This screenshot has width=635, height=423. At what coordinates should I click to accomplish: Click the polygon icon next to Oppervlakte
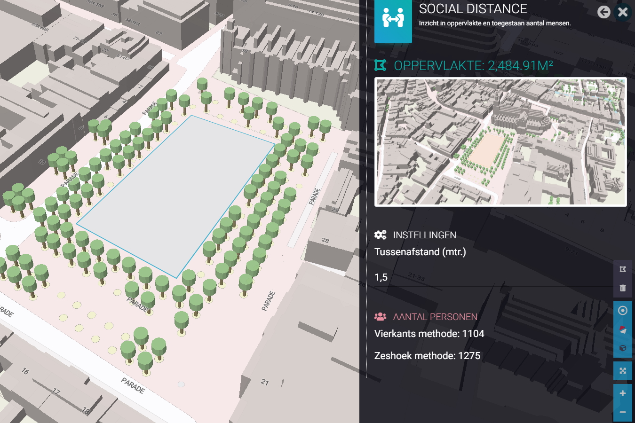coord(380,65)
